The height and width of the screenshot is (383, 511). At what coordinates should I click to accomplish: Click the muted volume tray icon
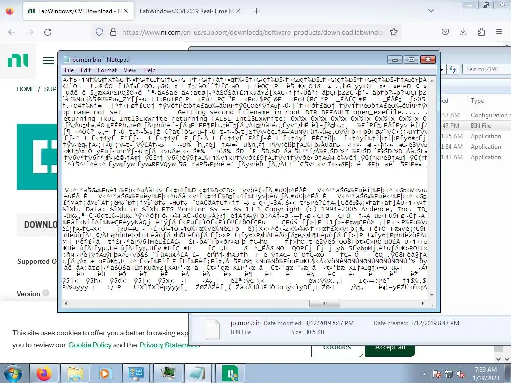pos(460,374)
